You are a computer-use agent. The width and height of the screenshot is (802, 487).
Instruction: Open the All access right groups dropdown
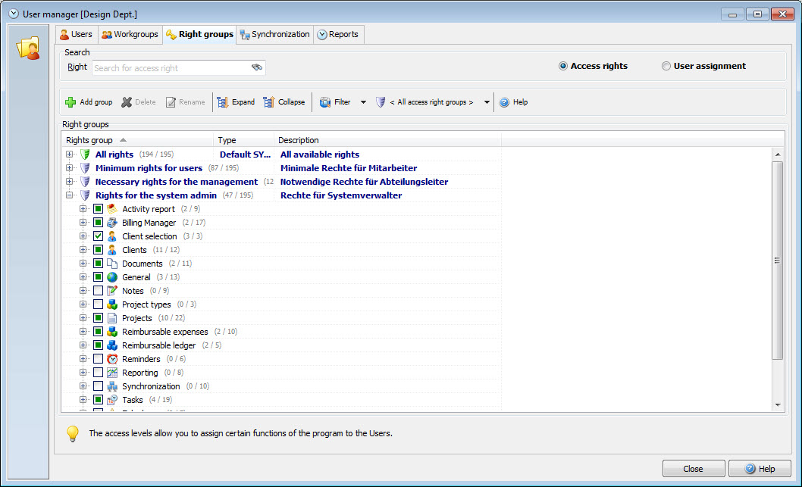pos(487,102)
